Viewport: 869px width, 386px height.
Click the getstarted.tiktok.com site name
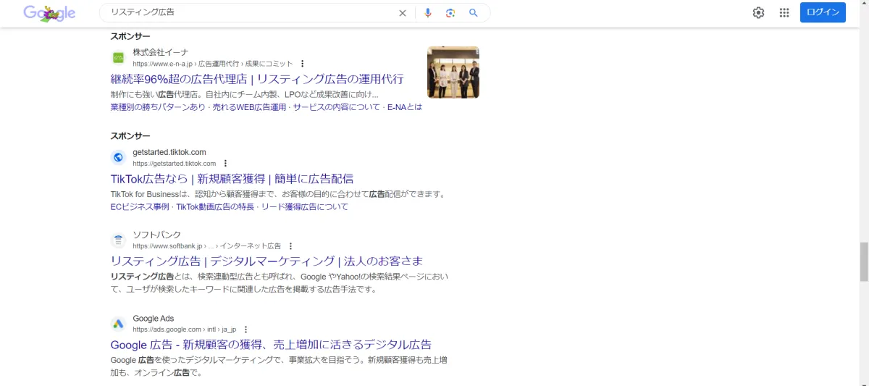(x=169, y=152)
